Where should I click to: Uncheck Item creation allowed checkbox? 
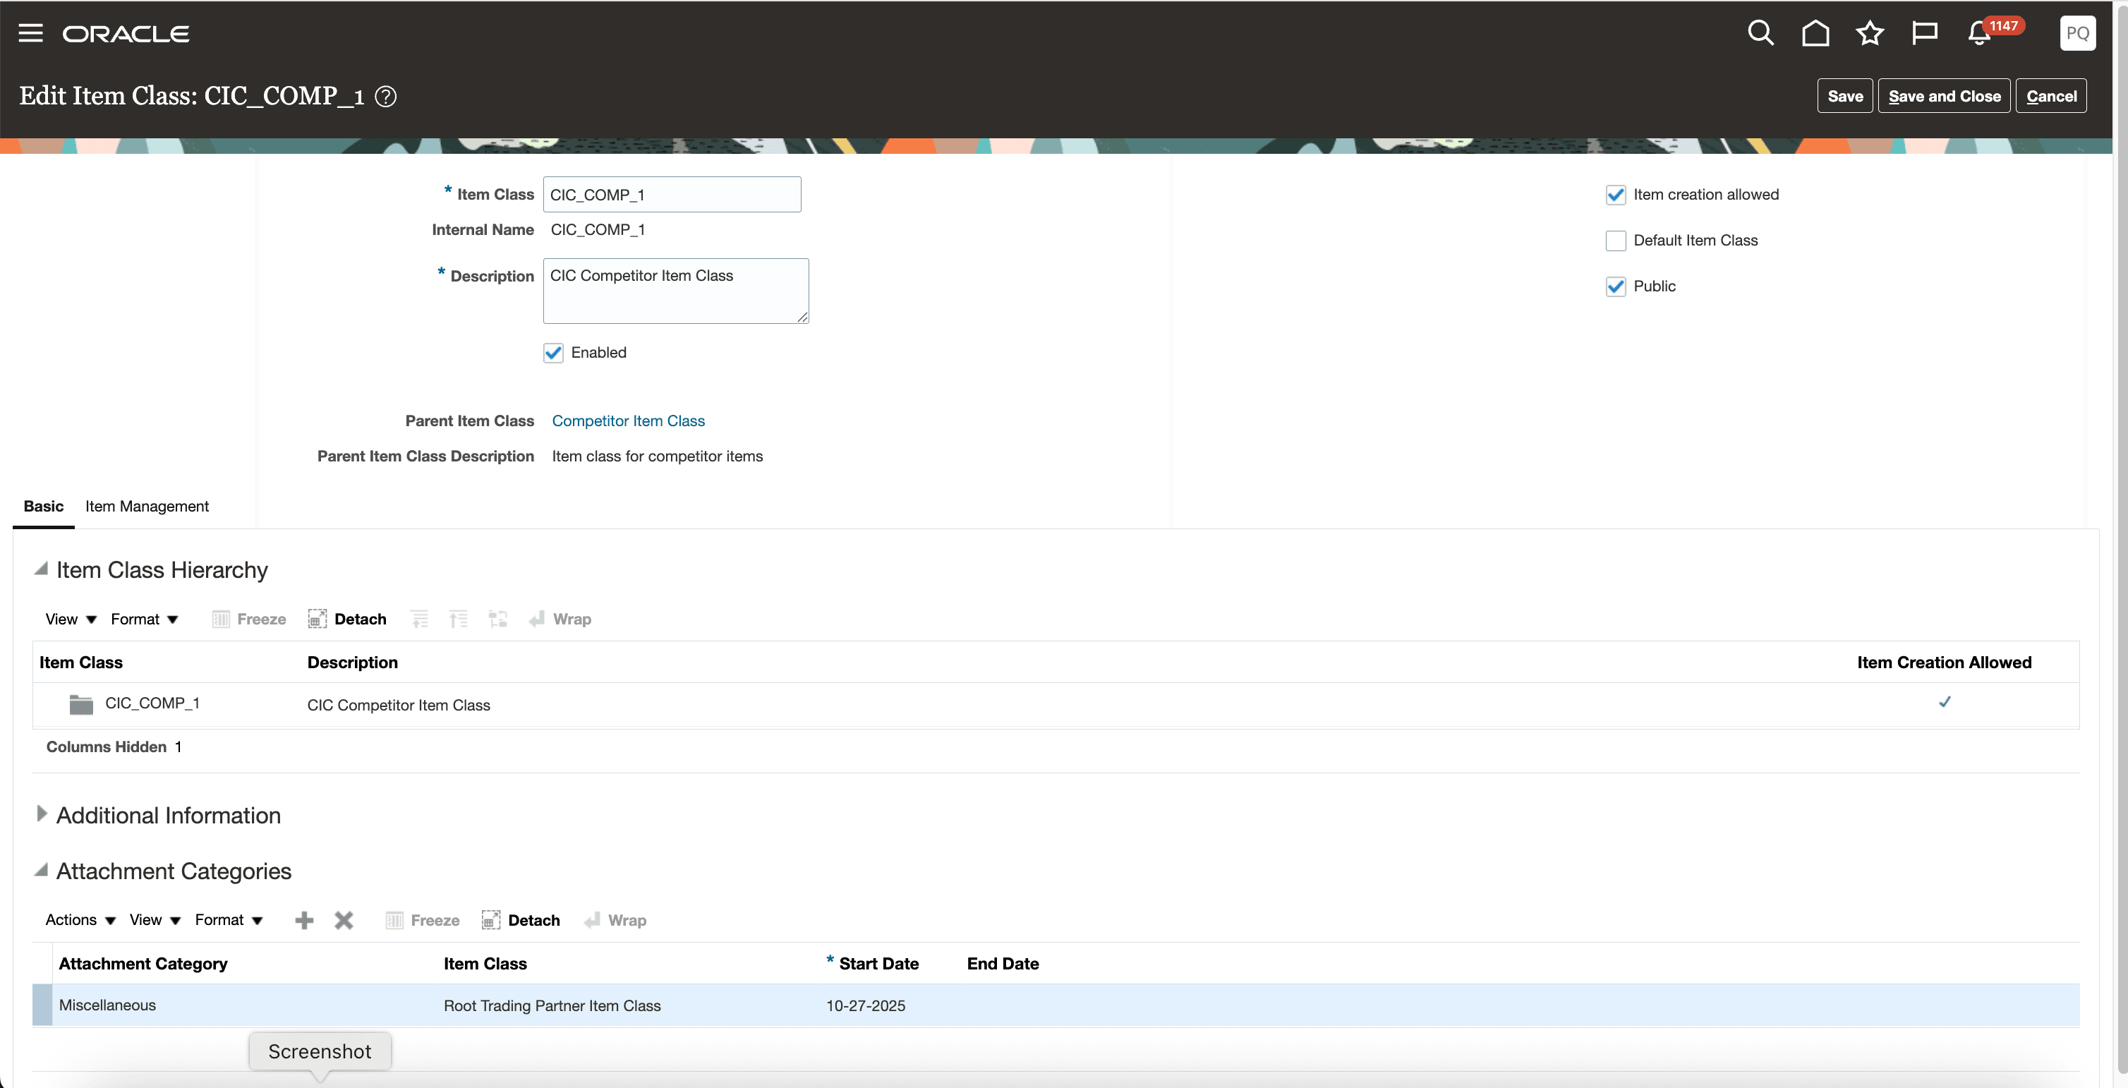(x=1616, y=195)
